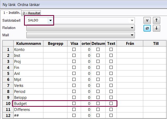Check the Text box for Konto
This screenshot has height=119, width=167.
tap(111, 49)
